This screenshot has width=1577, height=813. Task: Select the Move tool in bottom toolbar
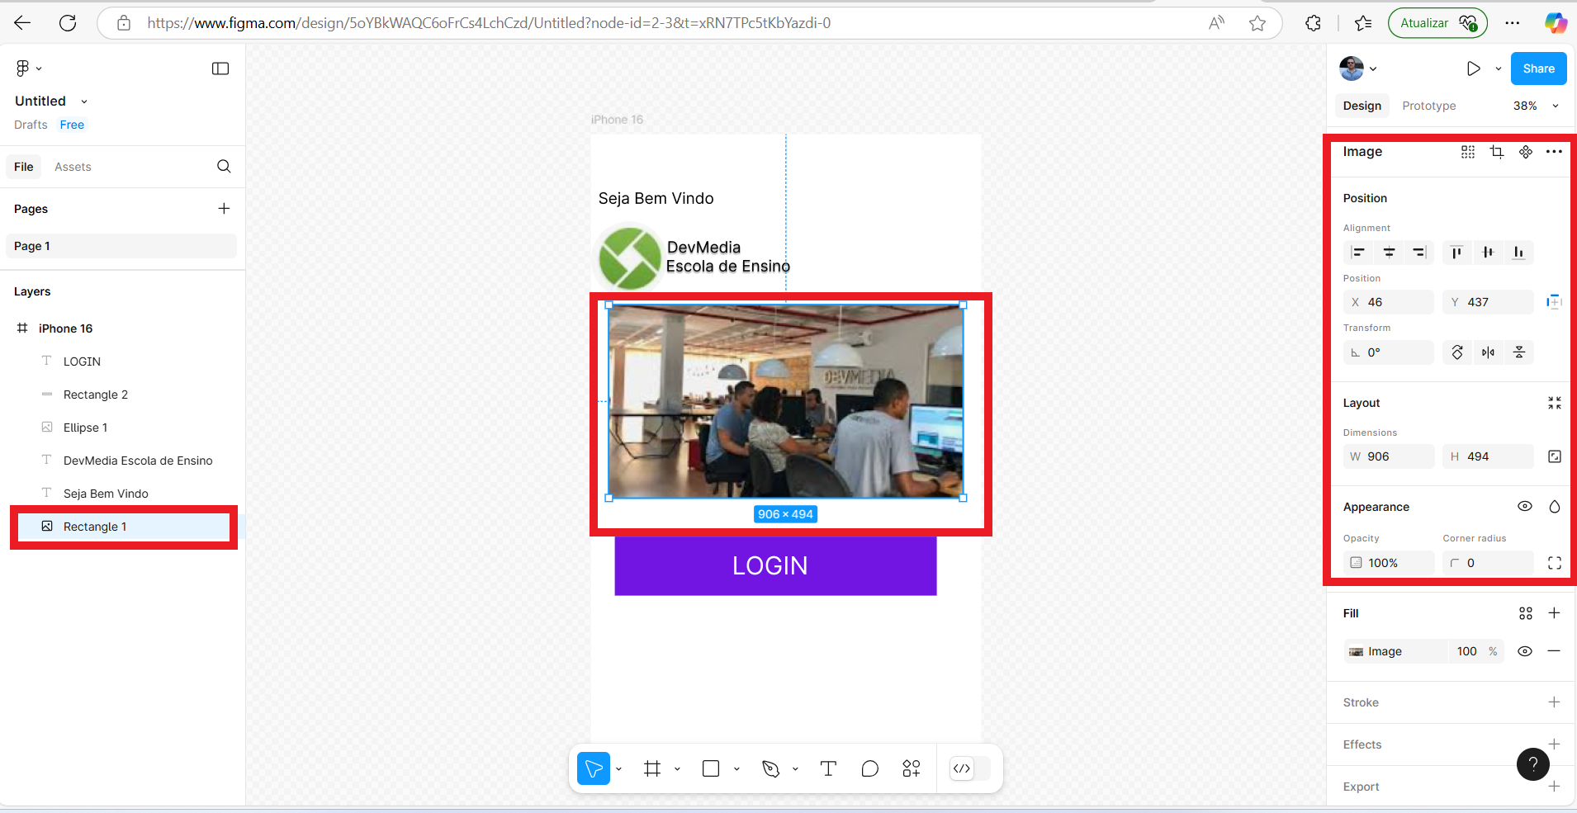[594, 768]
